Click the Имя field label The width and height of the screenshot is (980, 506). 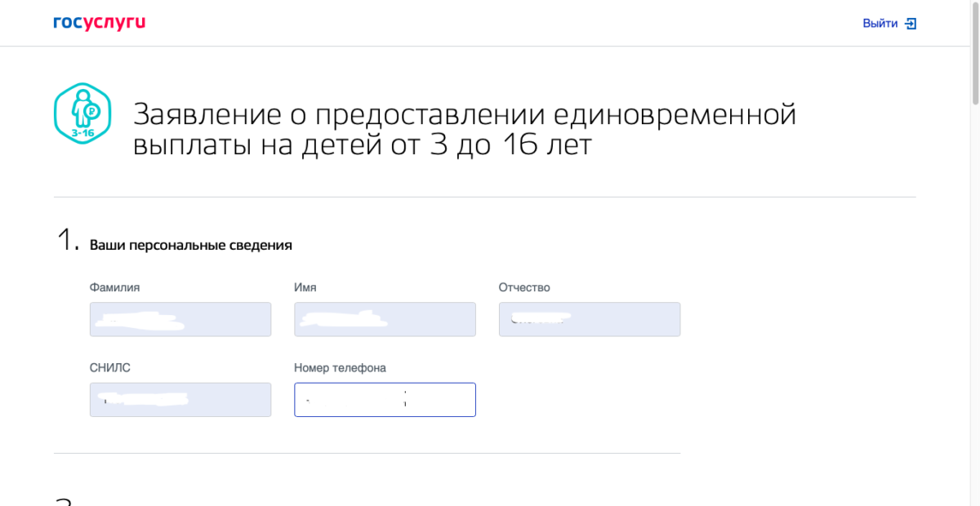[305, 287]
